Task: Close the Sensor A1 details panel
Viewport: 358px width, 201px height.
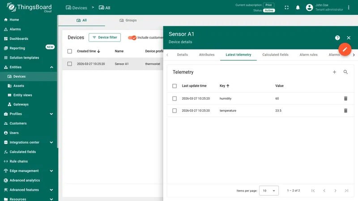Action: coord(349,38)
